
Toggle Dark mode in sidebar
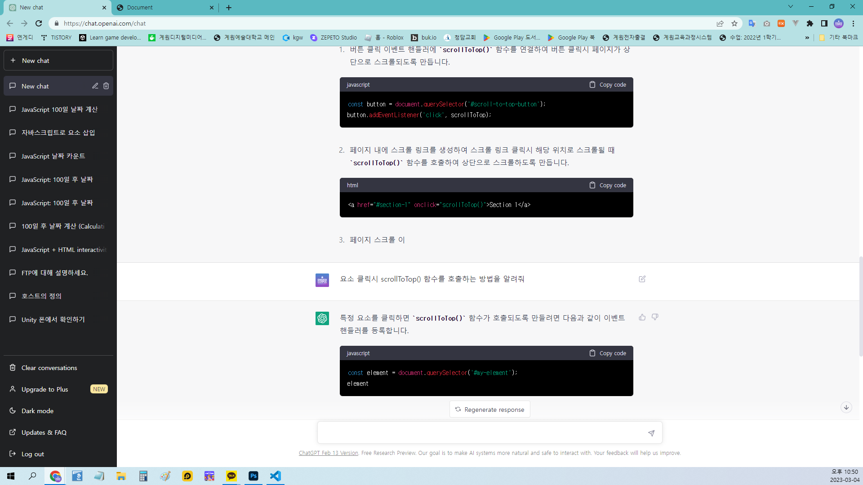37,411
